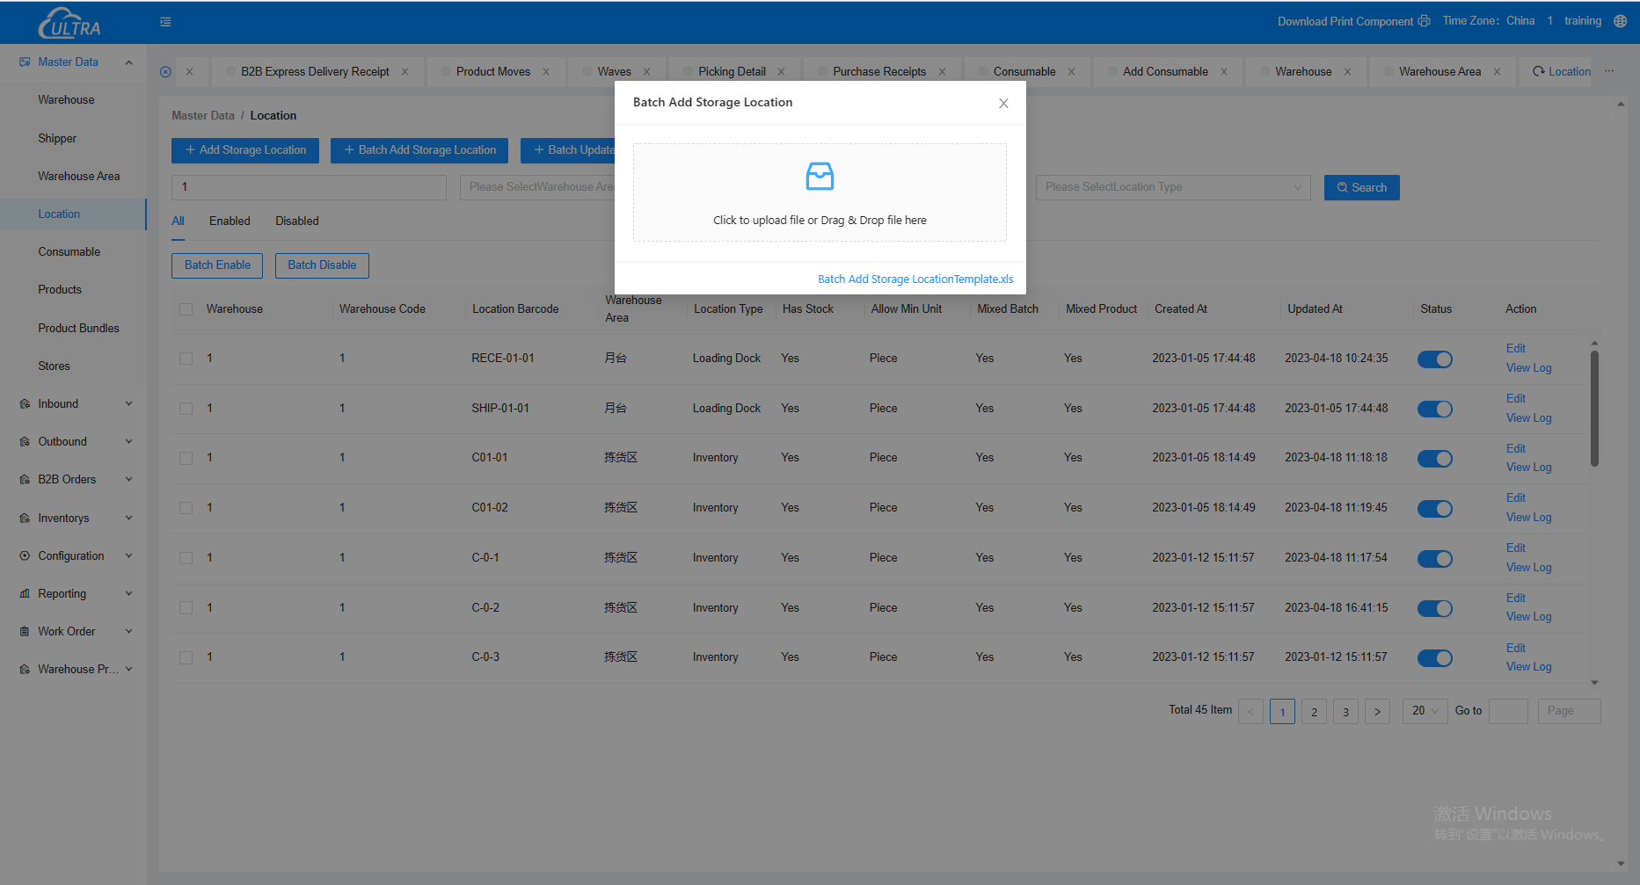Click the Inventorys sidebar icon
Screen dimensions: 1640x885
25,519
